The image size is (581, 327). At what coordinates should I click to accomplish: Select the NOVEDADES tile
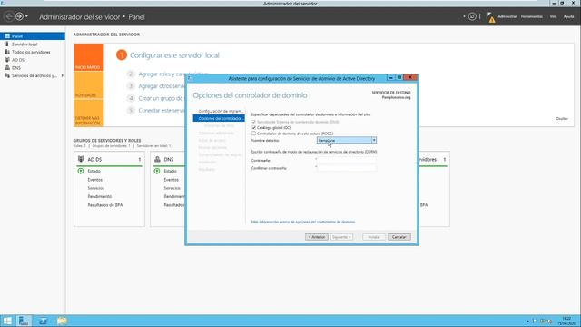click(x=89, y=85)
